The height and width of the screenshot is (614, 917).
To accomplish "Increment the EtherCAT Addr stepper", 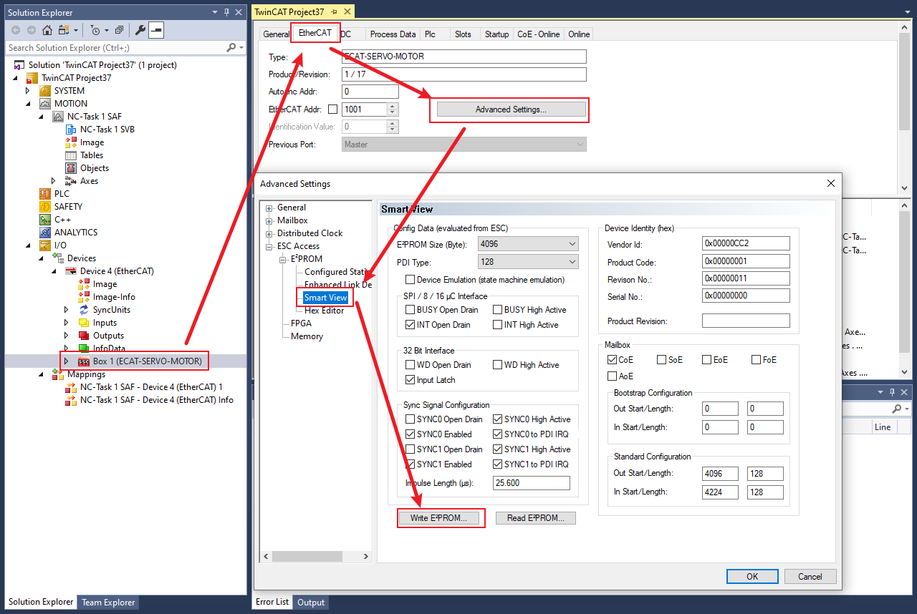I will coord(392,107).
